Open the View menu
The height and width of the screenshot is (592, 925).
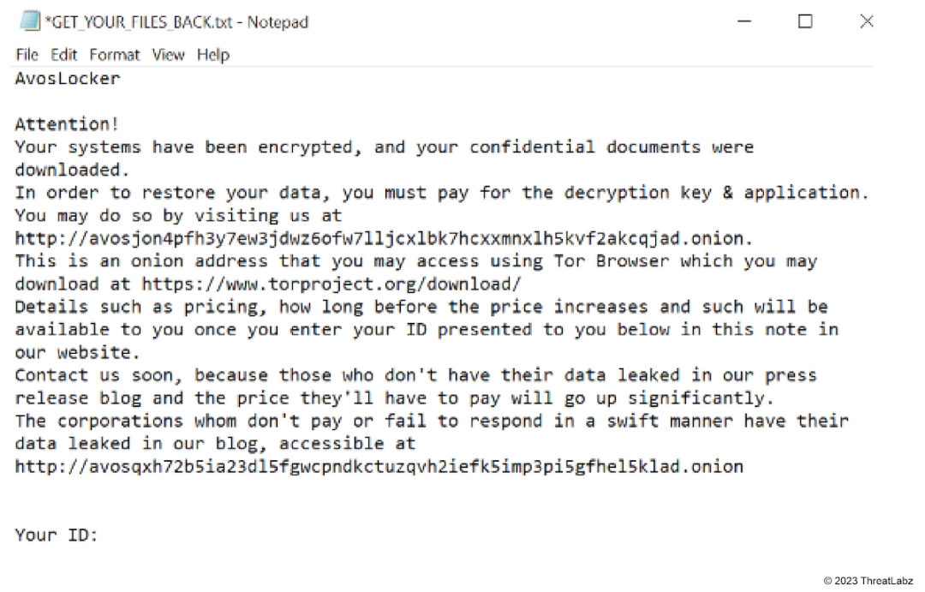(x=168, y=55)
